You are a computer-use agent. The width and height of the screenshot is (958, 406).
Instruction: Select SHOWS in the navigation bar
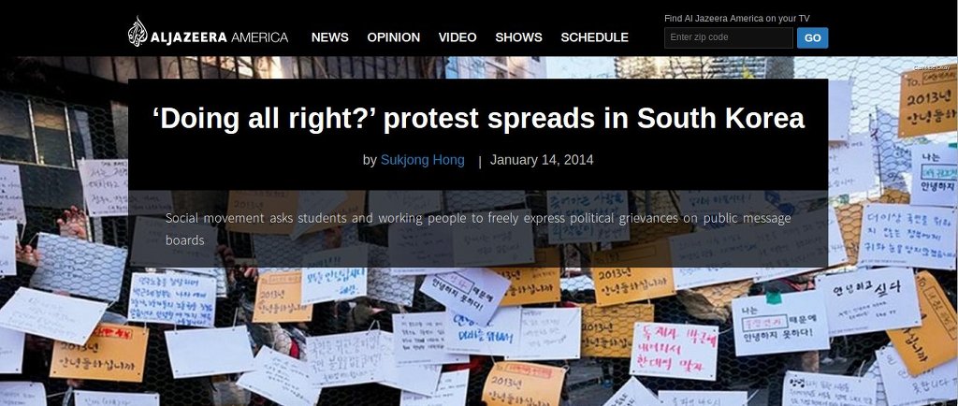click(x=518, y=37)
